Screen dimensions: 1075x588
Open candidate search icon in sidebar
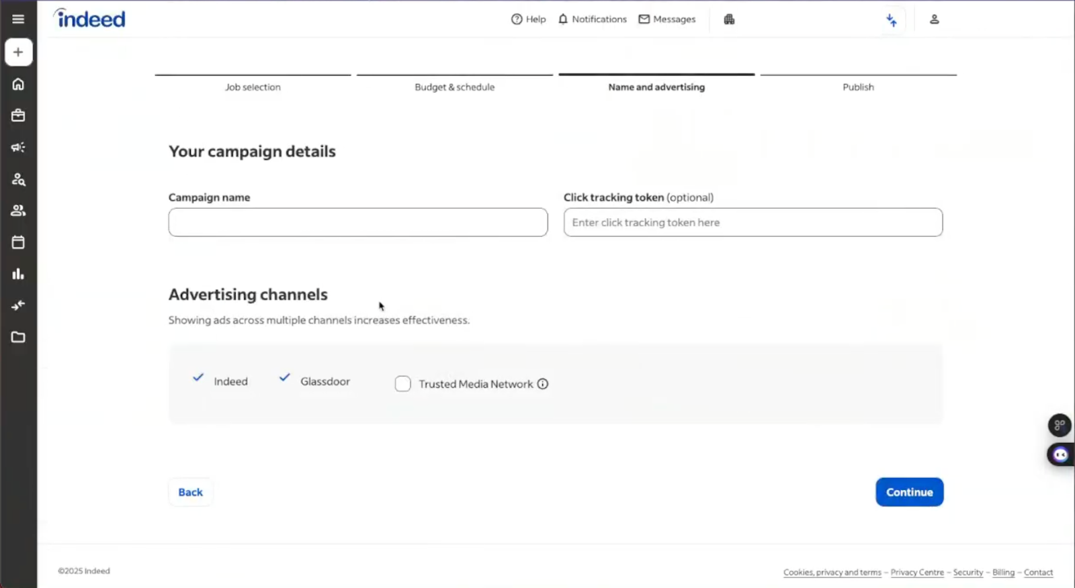(x=18, y=179)
